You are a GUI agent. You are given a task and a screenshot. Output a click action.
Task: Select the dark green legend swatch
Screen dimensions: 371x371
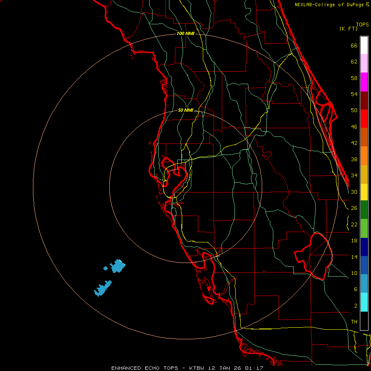coord(364,210)
